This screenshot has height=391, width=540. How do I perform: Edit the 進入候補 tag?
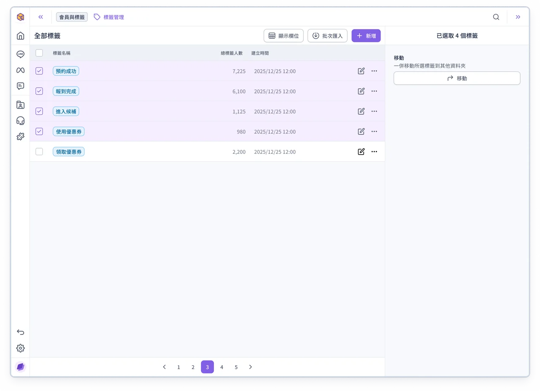point(361,111)
